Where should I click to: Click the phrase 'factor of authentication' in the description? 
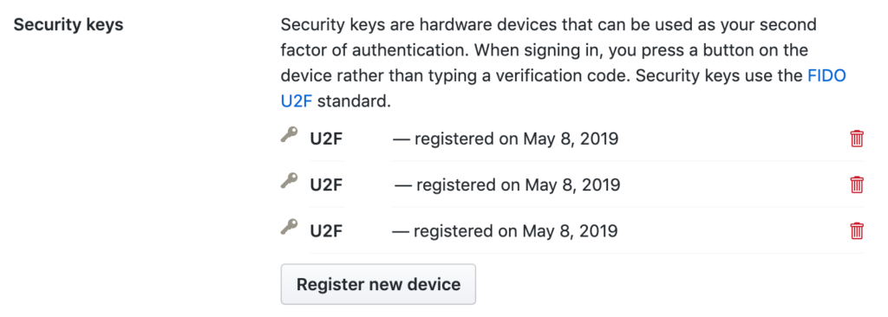375,51
